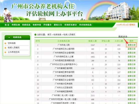Open 通知公告 from the navigation bar

click(x=58, y=25)
